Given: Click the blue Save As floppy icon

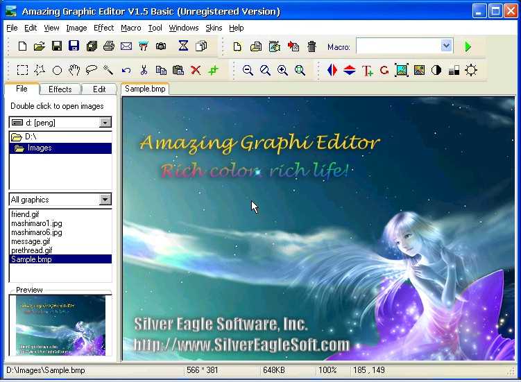Looking at the screenshot, I should pyautogui.click(x=74, y=46).
